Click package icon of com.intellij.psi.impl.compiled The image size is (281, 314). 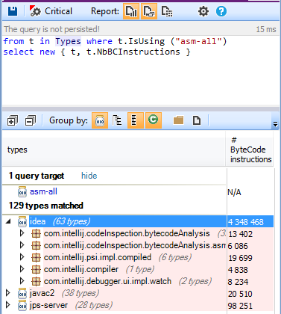[36, 257]
